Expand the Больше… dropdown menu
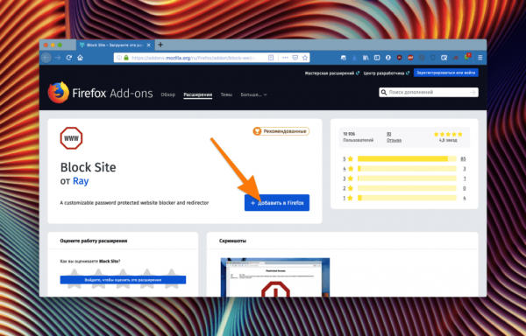 tap(253, 94)
